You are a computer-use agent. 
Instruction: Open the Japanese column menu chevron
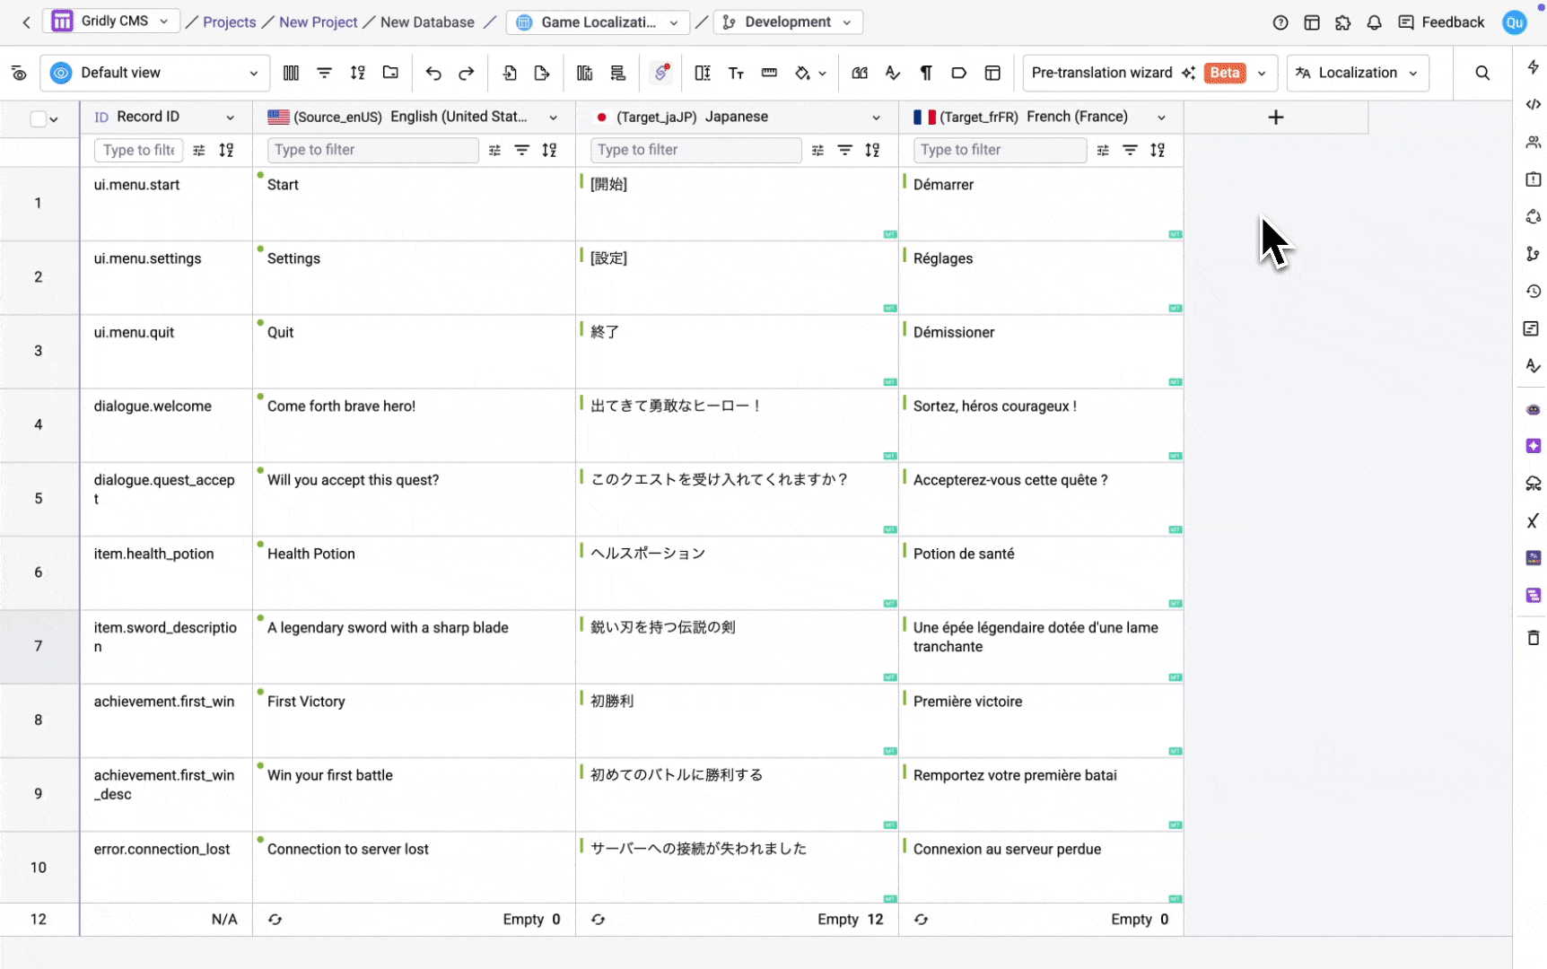pos(877,118)
